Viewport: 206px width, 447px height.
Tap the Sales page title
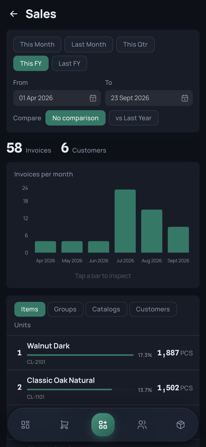coord(41,14)
